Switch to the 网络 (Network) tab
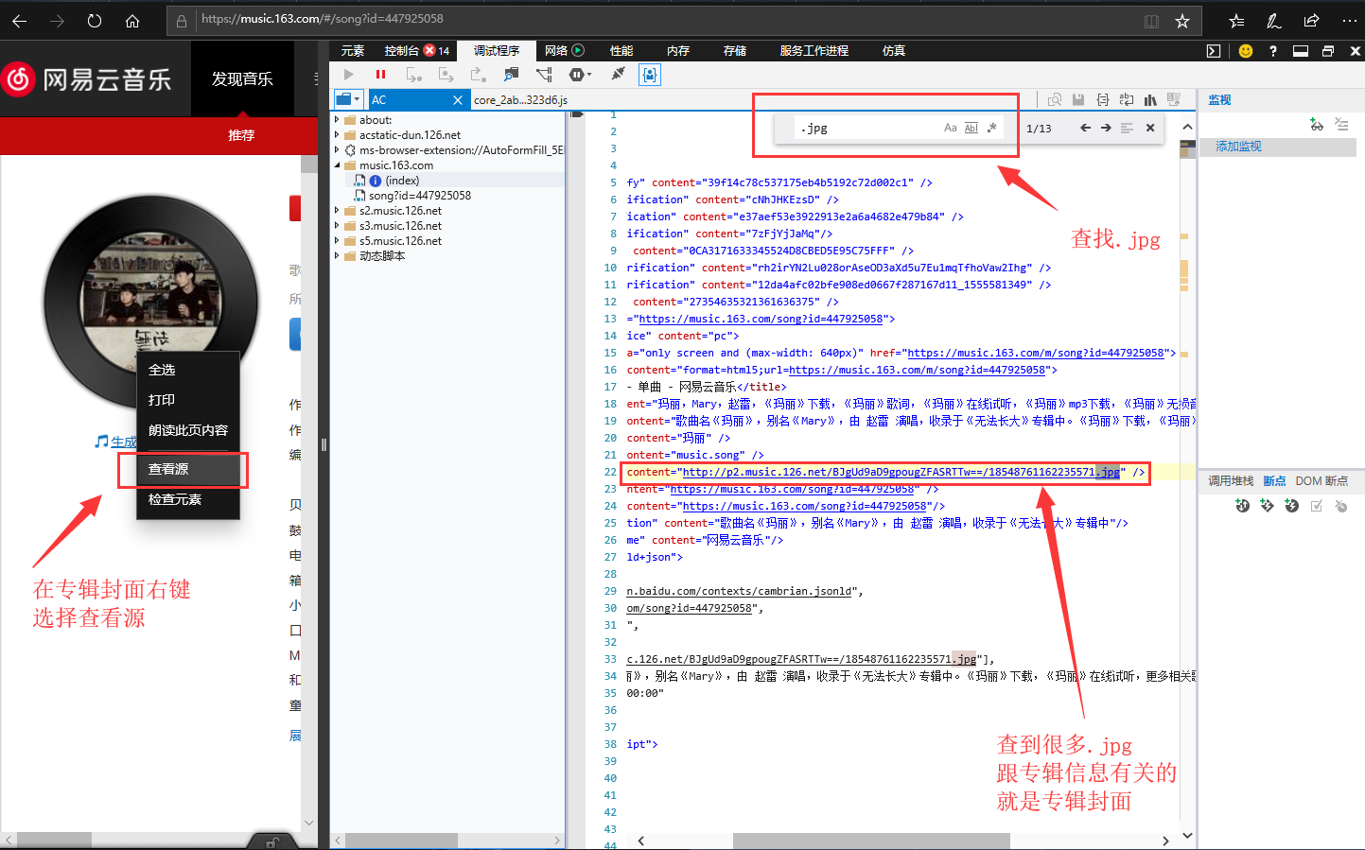 coord(565,51)
